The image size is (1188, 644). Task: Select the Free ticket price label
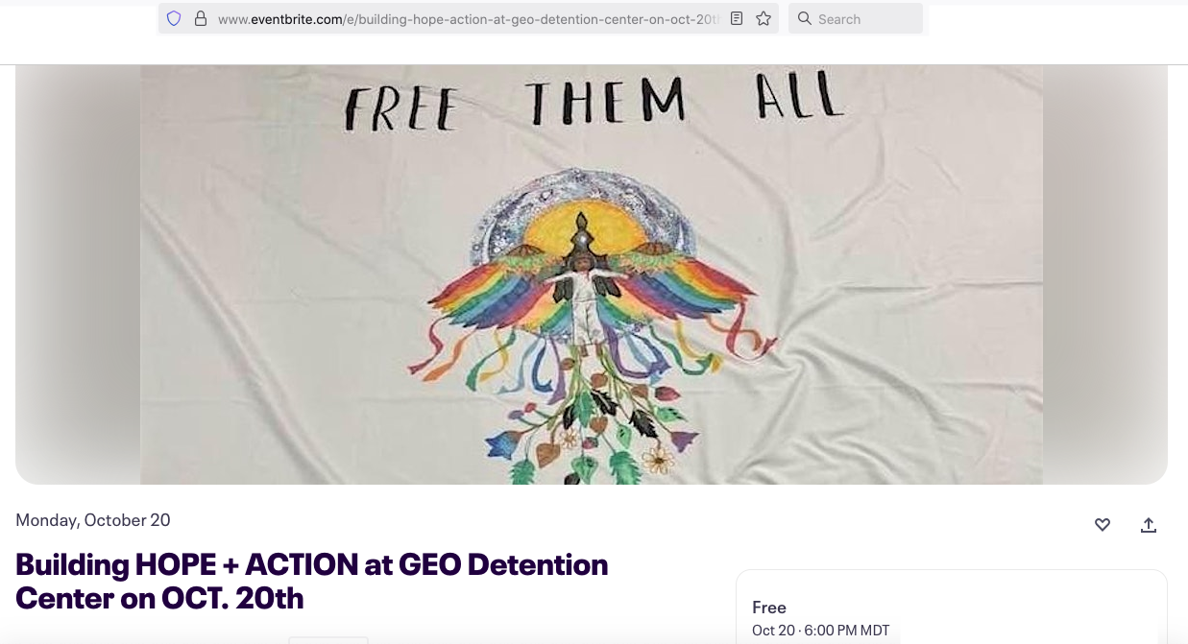click(769, 608)
